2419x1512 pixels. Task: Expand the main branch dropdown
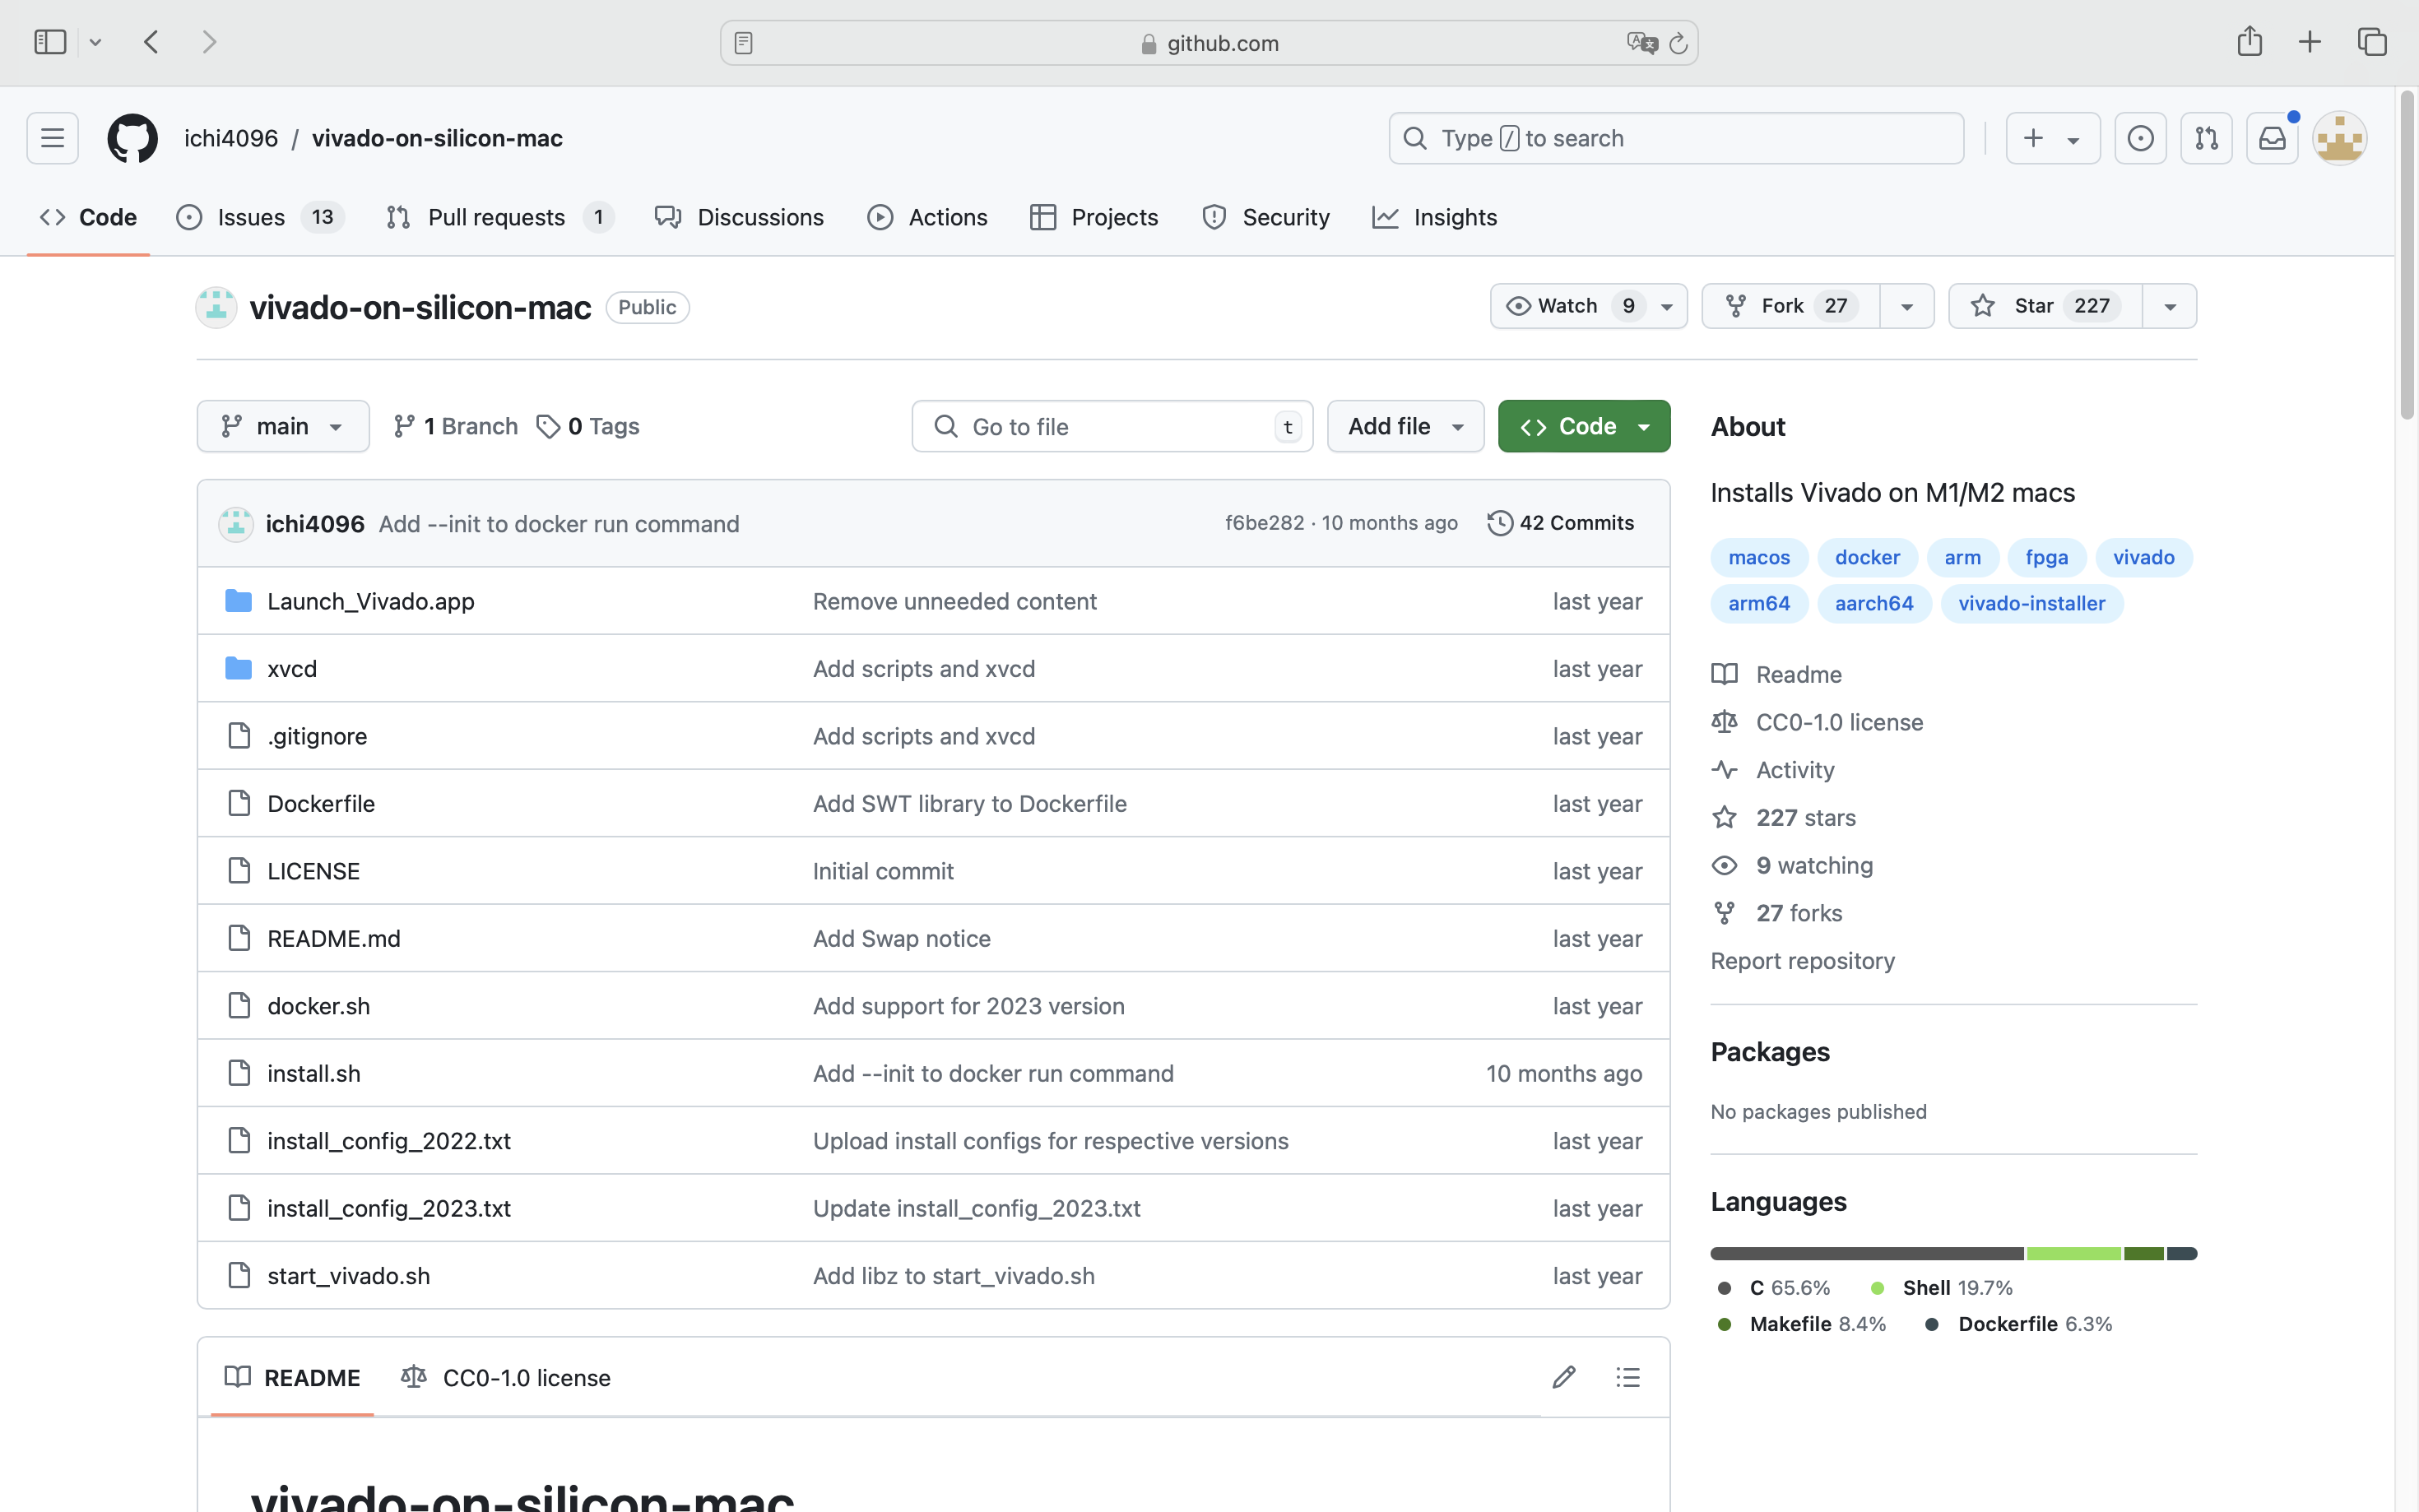click(282, 427)
